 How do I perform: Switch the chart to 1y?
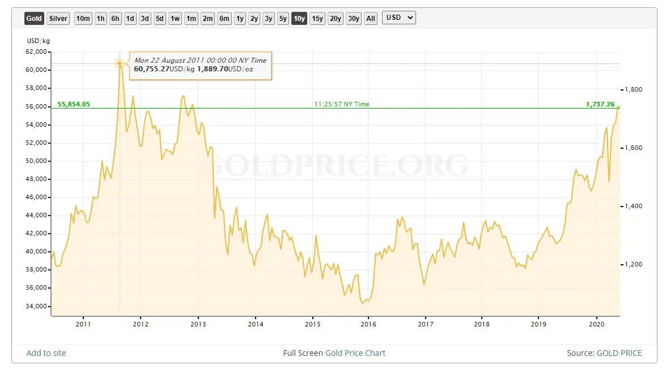click(x=240, y=18)
